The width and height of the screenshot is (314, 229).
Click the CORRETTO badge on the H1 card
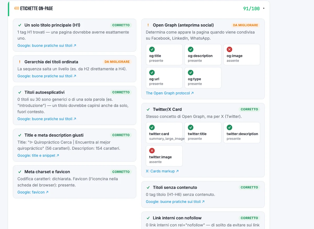pos(121,25)
